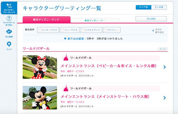
Task: Select エリア順 sort toggle
Action: click(x=144, y=7)
